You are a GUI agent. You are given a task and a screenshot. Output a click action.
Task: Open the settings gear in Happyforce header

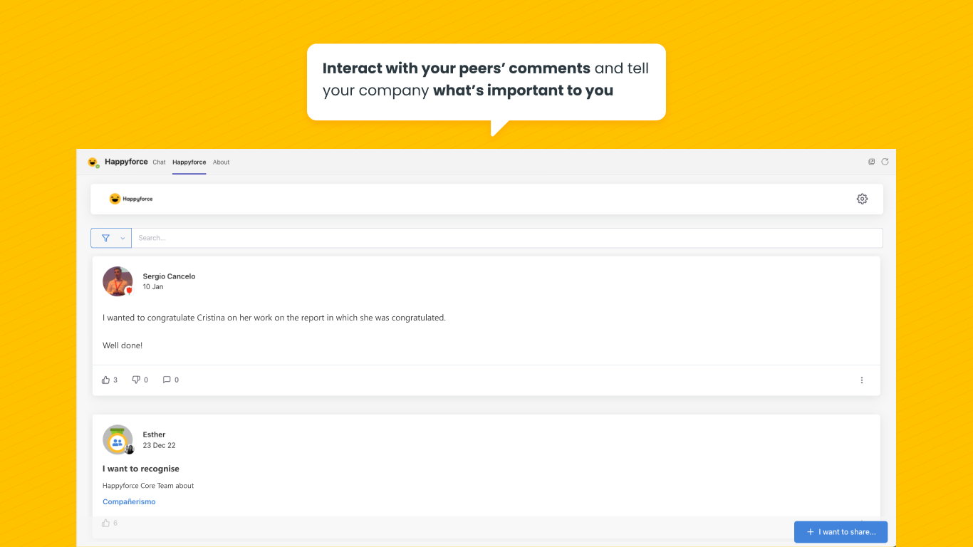pos(862,199)
